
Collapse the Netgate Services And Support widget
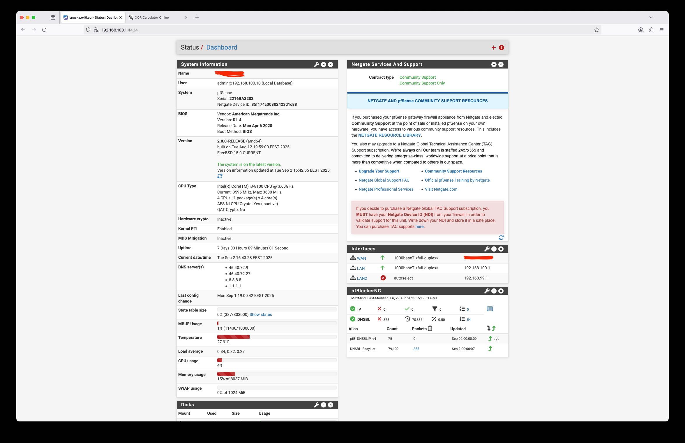pos(494,64)
